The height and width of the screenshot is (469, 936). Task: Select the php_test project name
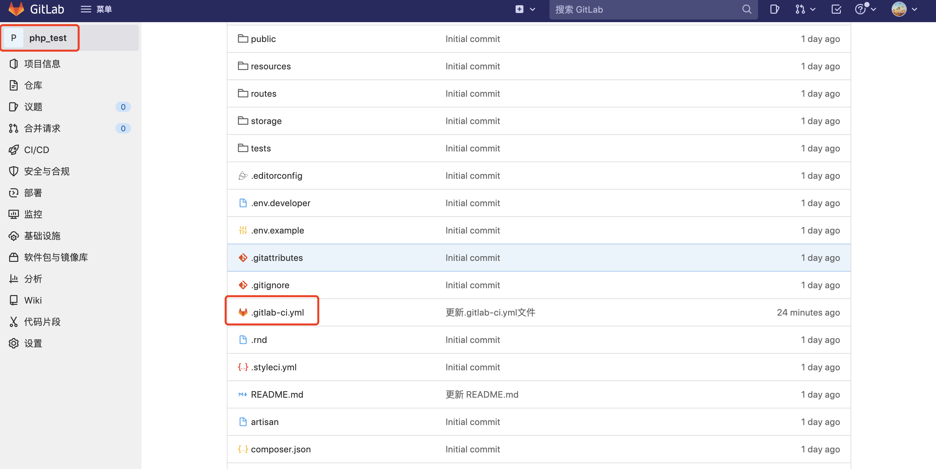point(48,38)
